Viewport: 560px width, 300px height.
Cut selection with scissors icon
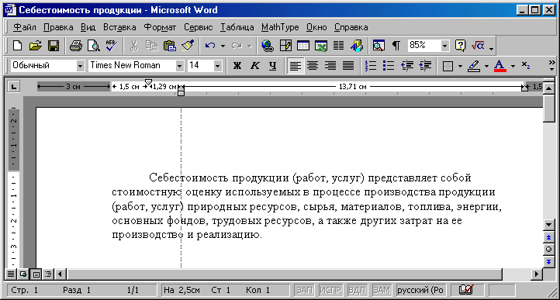pyautogui.click(x=134, y=46)
